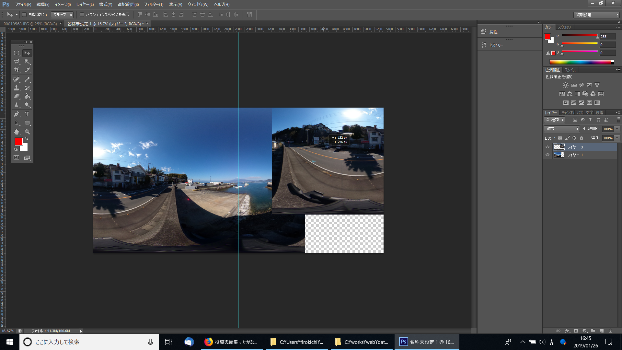
Task: Select the Crop tool
Action: (17, 70)
